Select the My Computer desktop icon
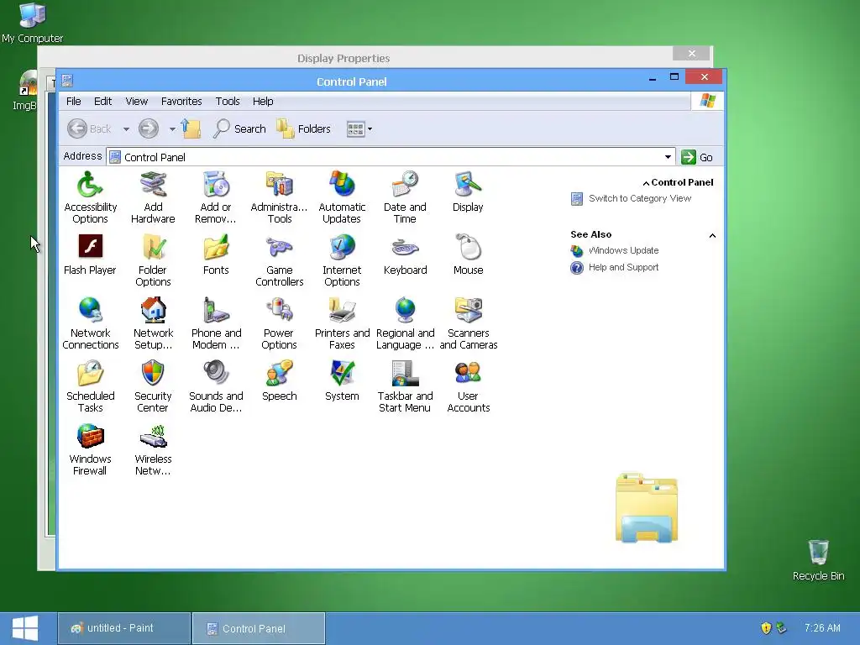The image size is (860, 645). (32, 23)
